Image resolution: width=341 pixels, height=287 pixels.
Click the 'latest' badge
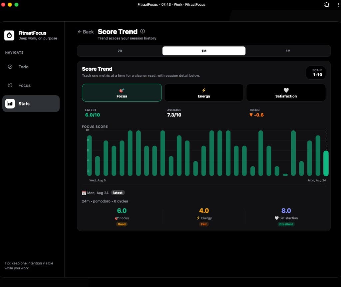pyautogui.click(x=118, y=193)
